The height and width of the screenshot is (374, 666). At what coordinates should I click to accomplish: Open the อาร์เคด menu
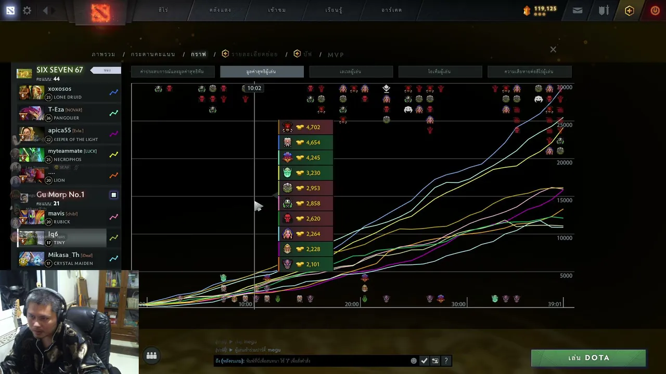[x=391, y=10]
